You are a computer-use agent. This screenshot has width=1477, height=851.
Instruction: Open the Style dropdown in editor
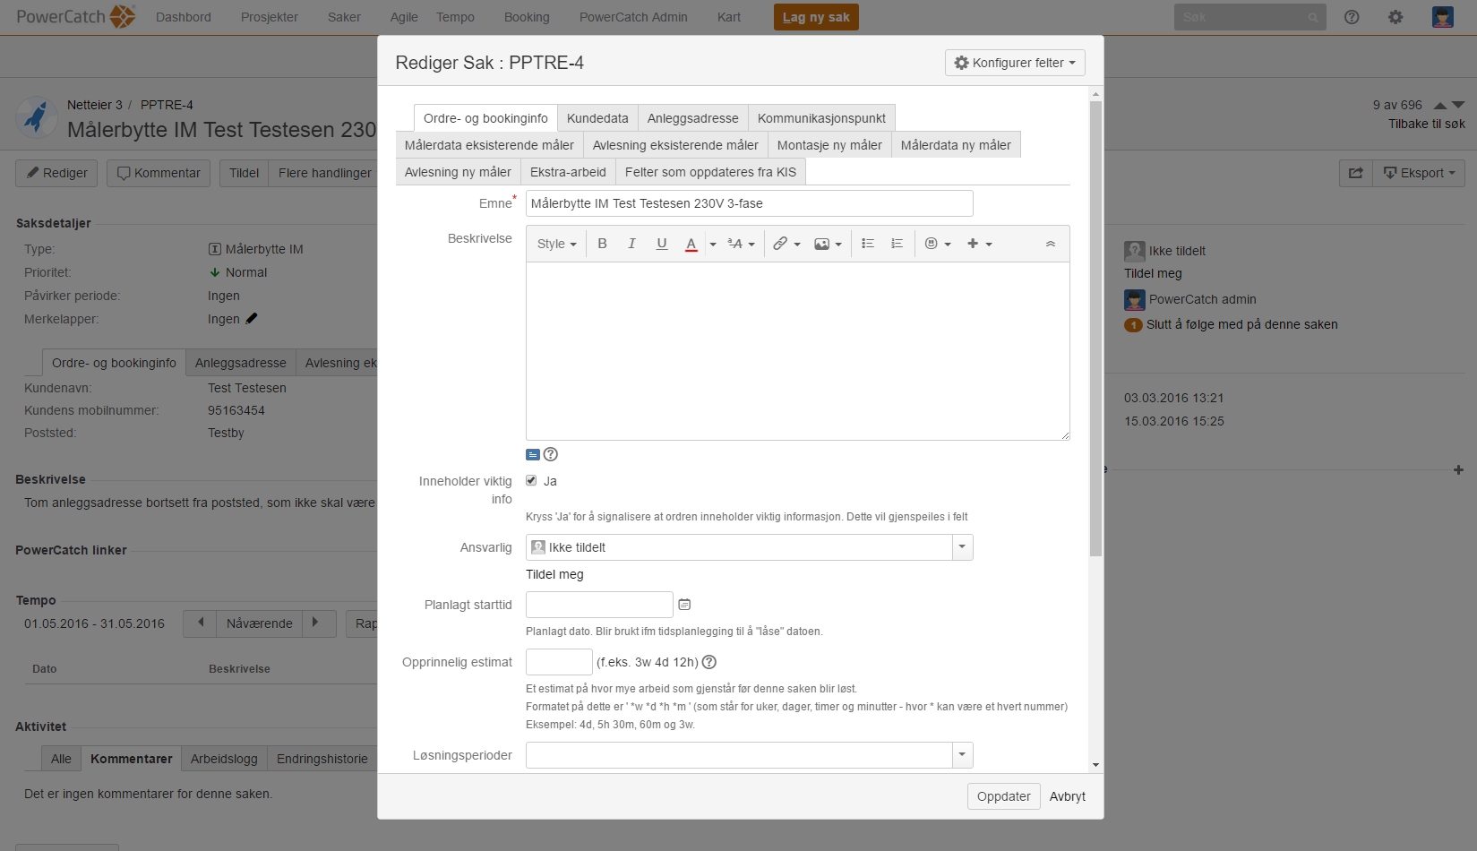(x=556, y=244)
